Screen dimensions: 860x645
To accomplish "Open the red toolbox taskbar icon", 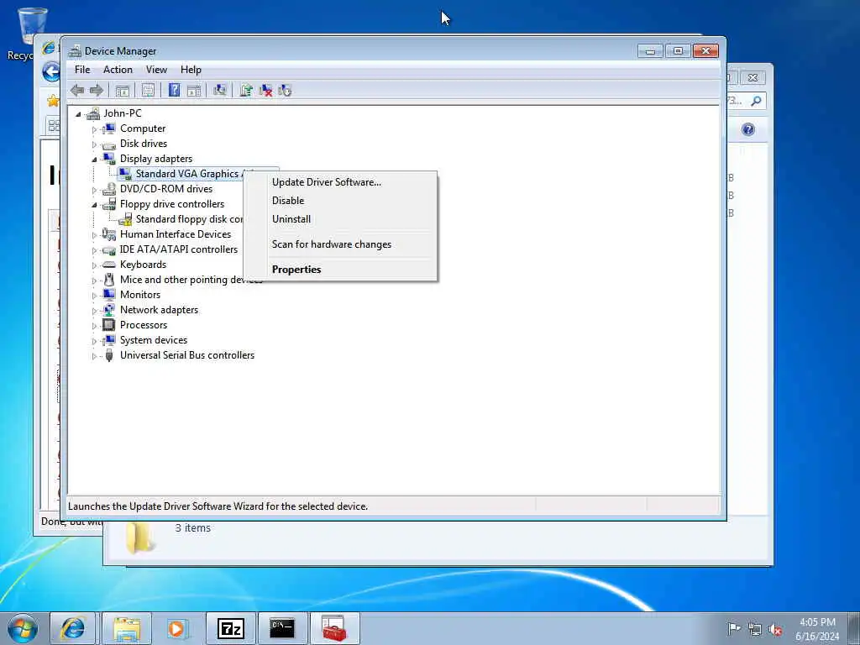I will point(334,629).
